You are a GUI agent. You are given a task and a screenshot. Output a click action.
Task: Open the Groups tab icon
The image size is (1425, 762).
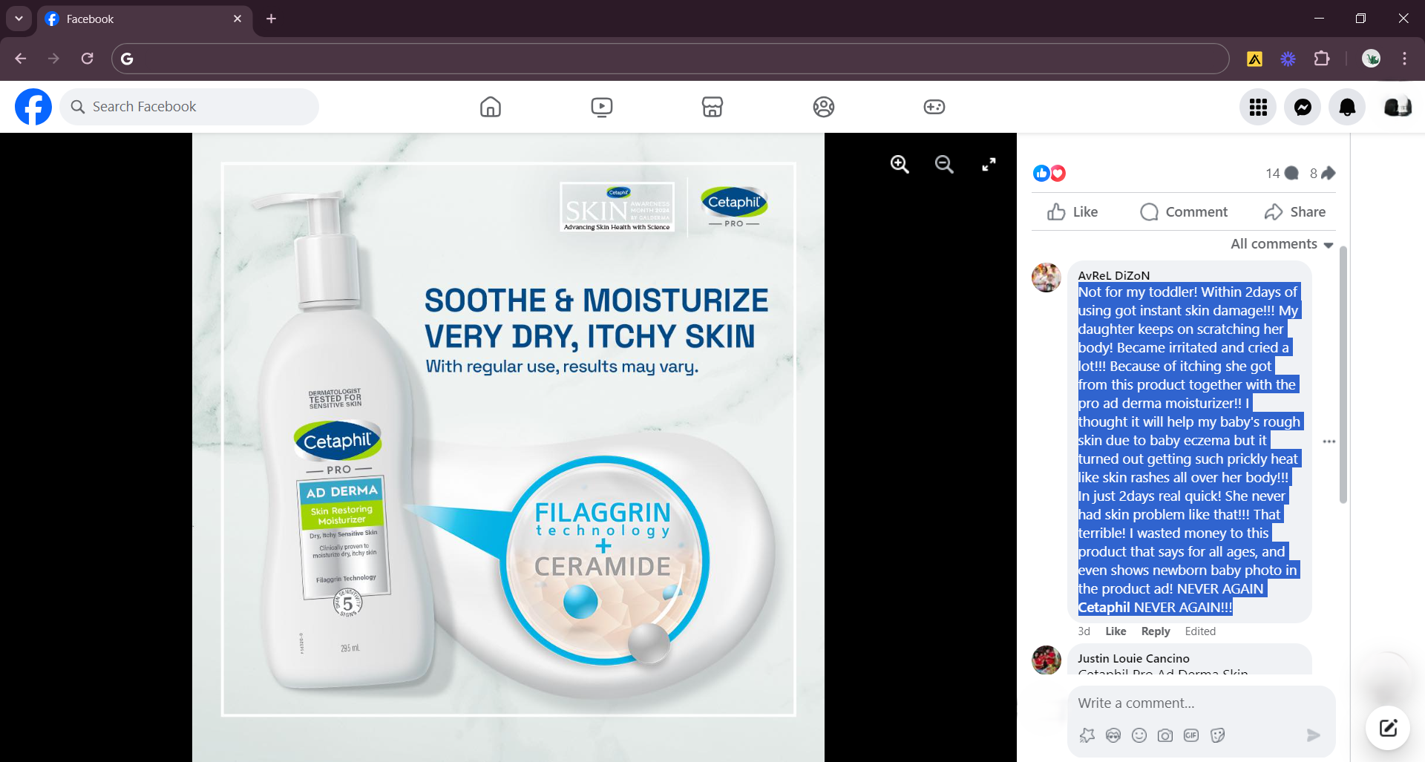point(824,107)
